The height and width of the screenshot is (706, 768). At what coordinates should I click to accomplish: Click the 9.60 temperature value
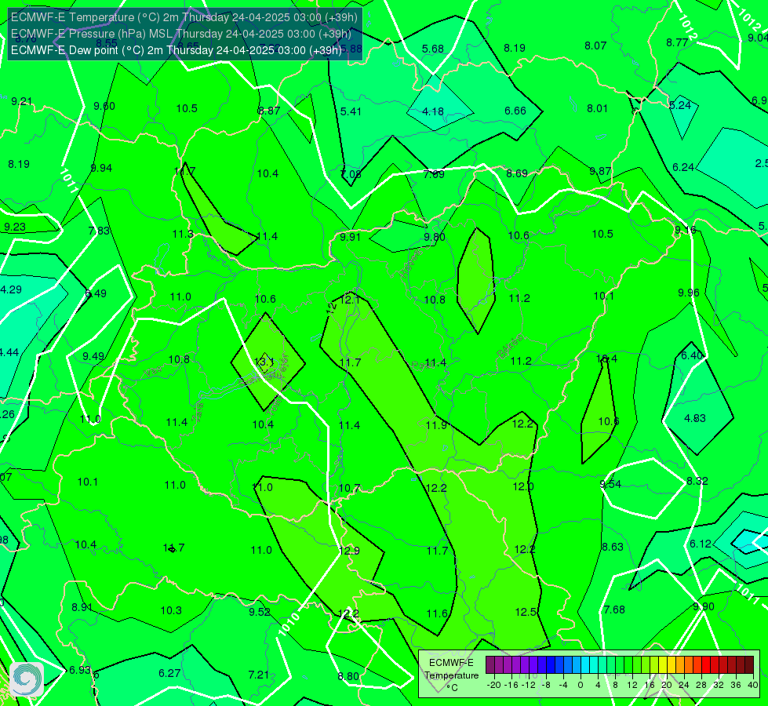point(104,107)
